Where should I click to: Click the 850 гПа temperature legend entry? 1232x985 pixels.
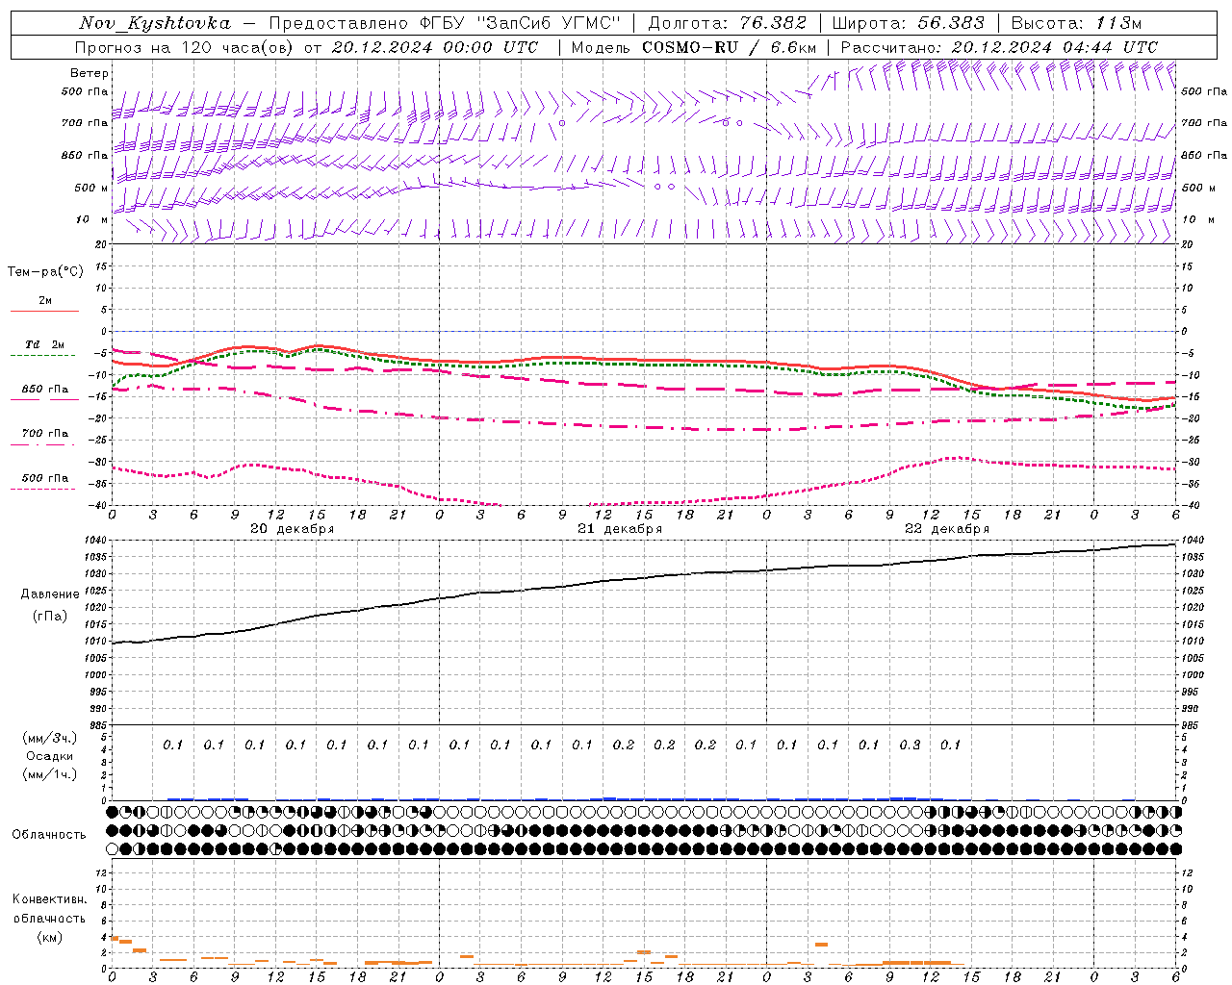click(45, 390)
